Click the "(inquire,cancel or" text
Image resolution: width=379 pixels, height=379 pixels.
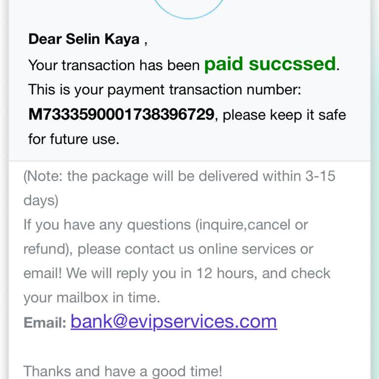click(252, 225)
